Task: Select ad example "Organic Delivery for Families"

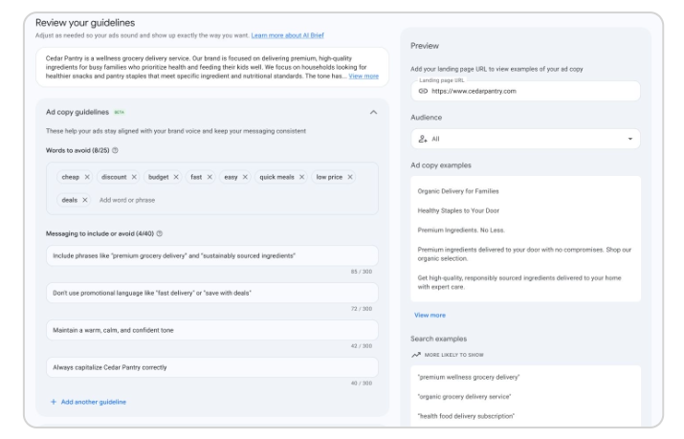Action: pos(458,191)
